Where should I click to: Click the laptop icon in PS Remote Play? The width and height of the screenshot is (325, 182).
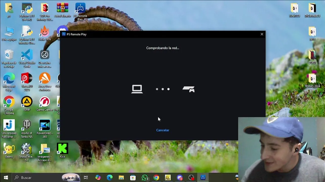[x=137, y=89]
